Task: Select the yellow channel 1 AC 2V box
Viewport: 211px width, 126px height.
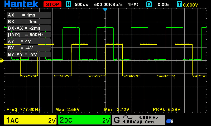Action: [30, 120]
